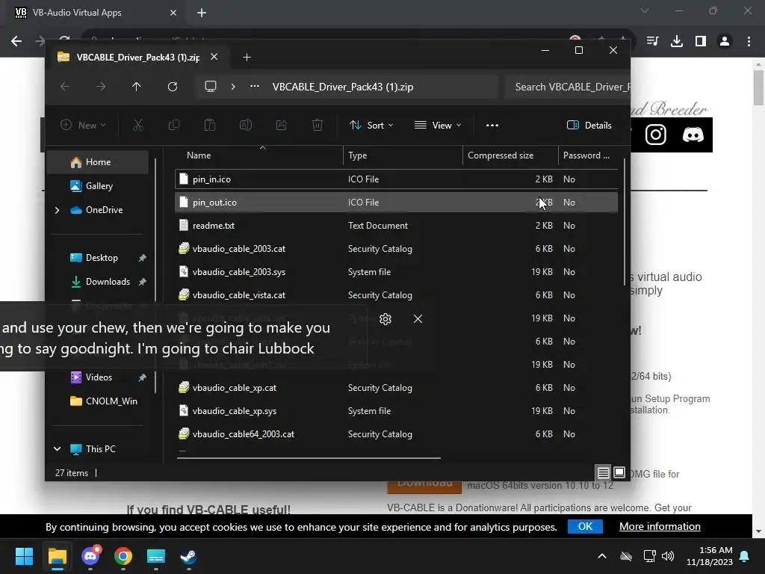Click the Cut scissors icon in Explorer toolbar
This screenshot has width=765, height=574.
138,126
